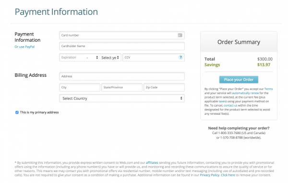Choose the 'Or use PayPal' link
Screen dimensions: 288x183
pos(24,47)
